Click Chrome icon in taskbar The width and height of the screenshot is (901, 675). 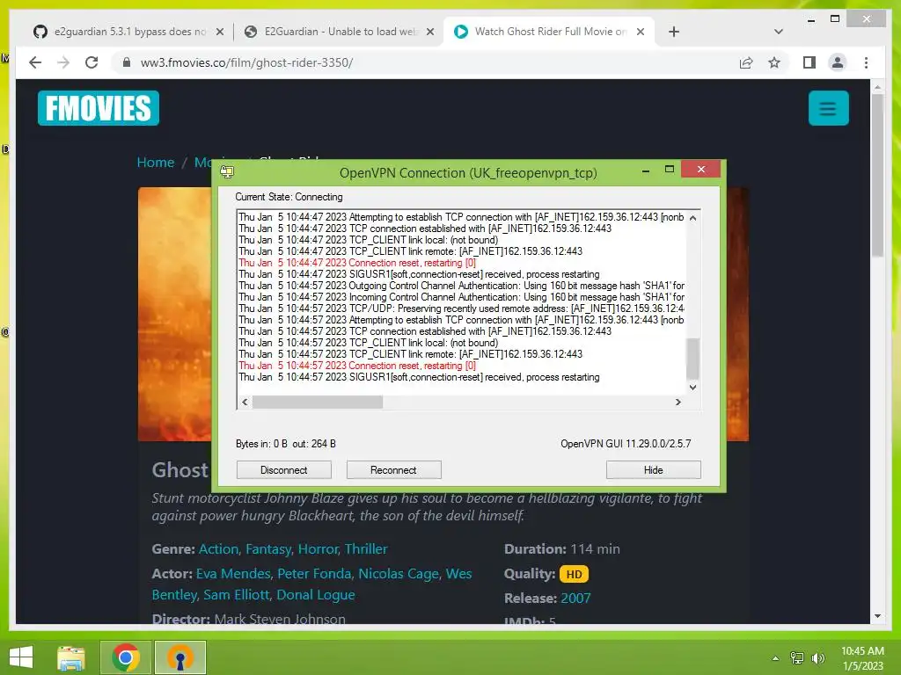tap(126, 657)
